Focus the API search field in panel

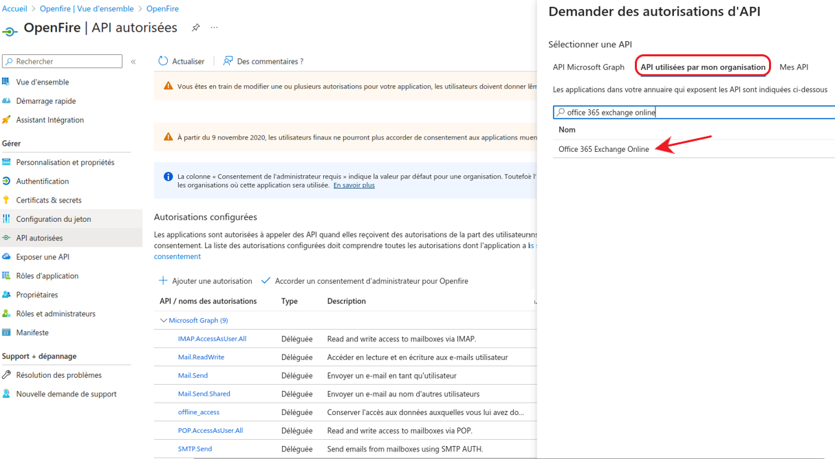pos(694,112)
